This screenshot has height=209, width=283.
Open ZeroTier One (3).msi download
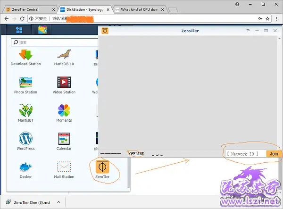[28, 202]
